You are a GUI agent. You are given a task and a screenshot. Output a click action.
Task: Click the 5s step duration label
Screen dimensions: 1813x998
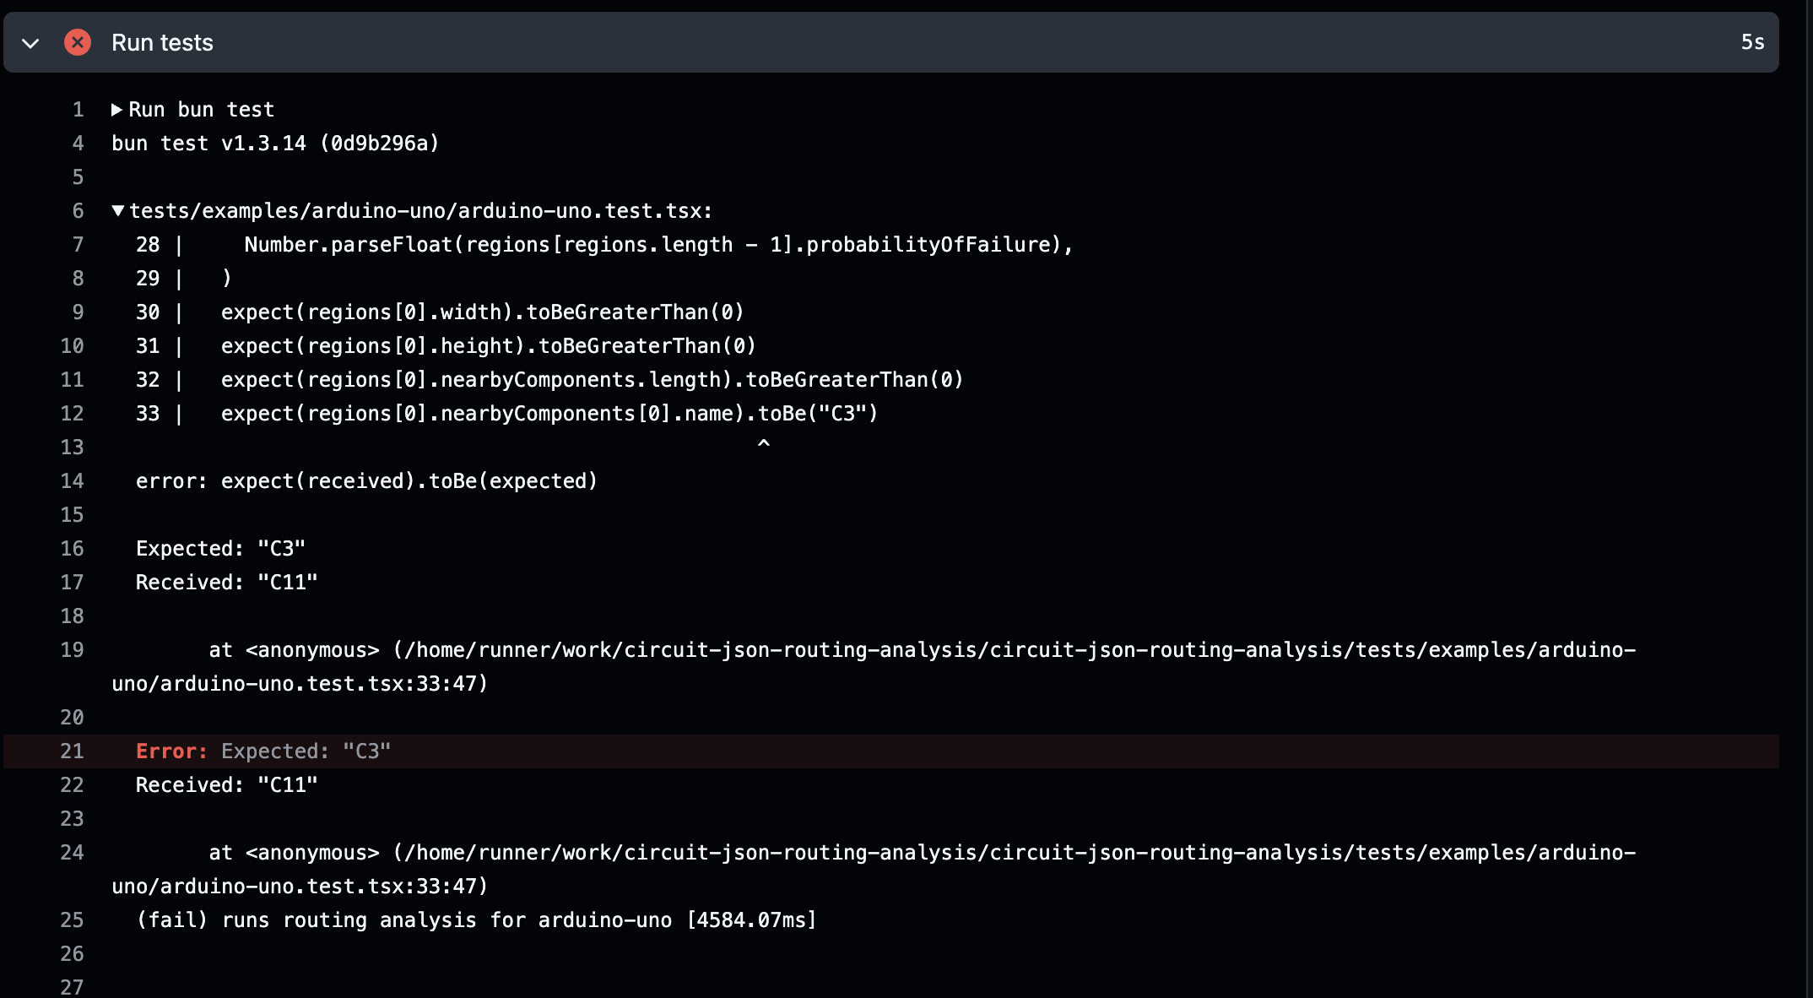[1752, 42]
